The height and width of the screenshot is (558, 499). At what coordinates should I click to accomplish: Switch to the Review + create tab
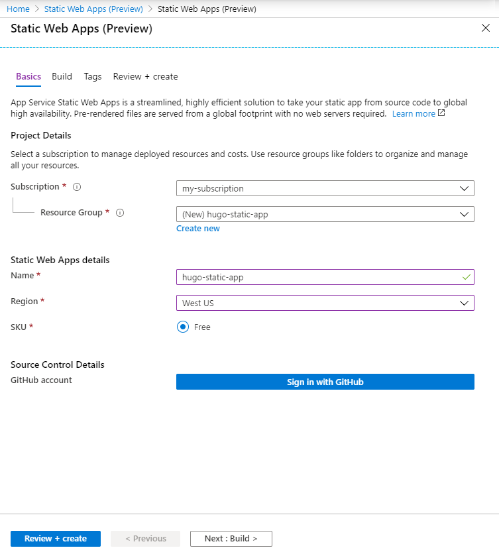coord(145,76)
